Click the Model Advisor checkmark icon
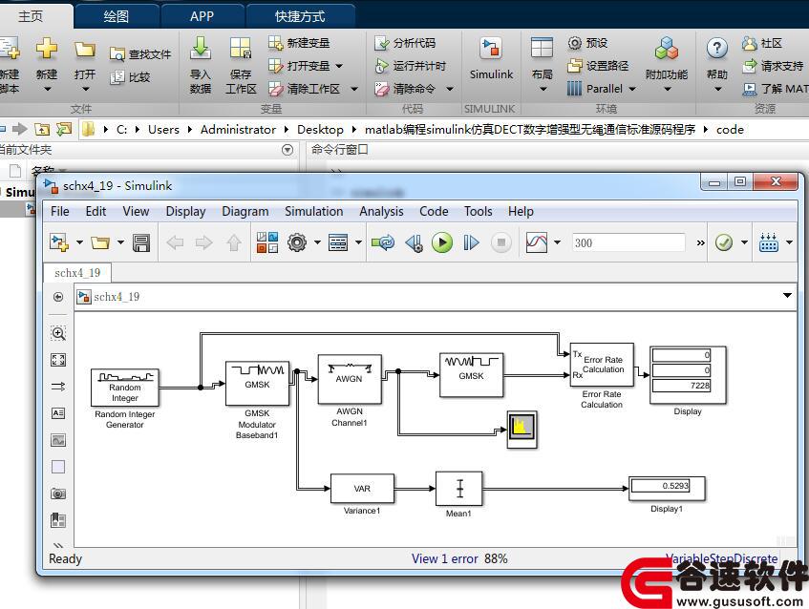This screenshot has width=809, height=609. pyautogui.click(x=724, y=242)
